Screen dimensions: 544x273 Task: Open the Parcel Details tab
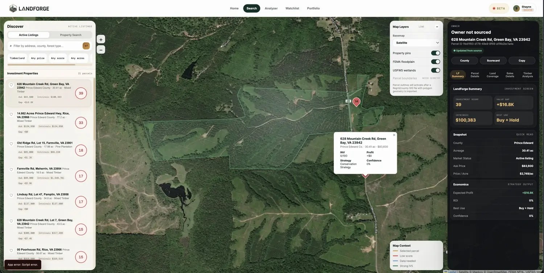pos(475,75)
